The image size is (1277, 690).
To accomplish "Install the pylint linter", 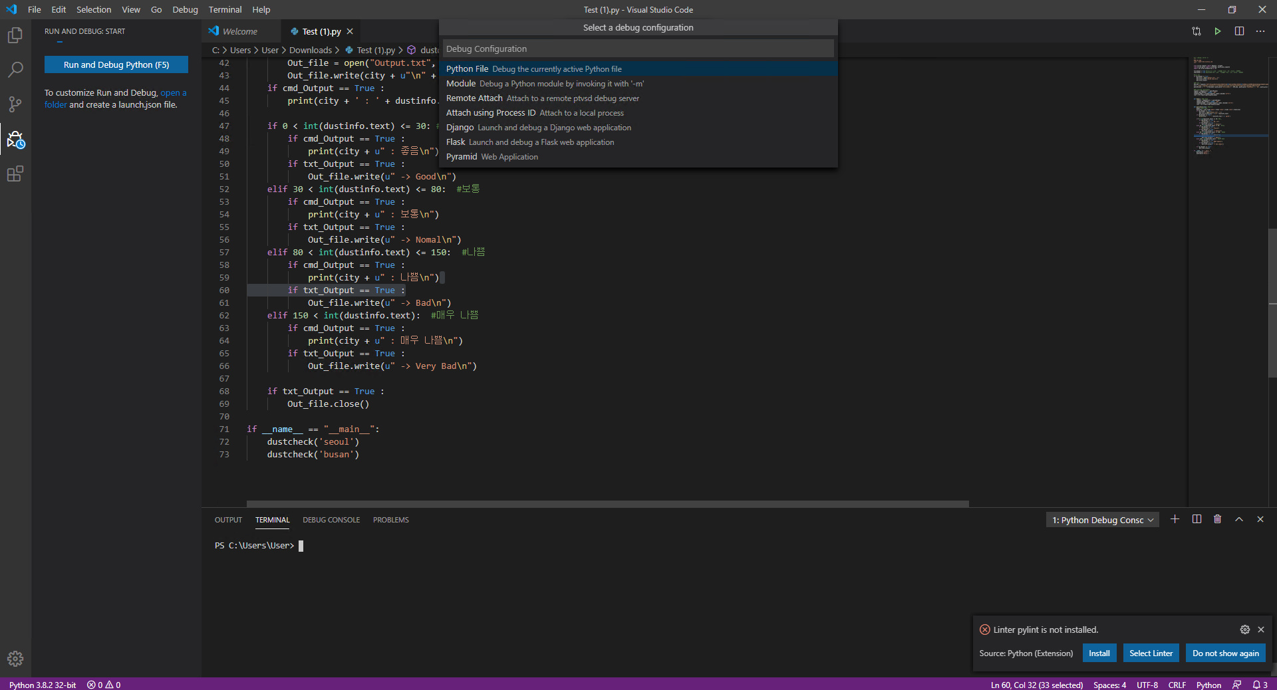I will pos(1099,653).
